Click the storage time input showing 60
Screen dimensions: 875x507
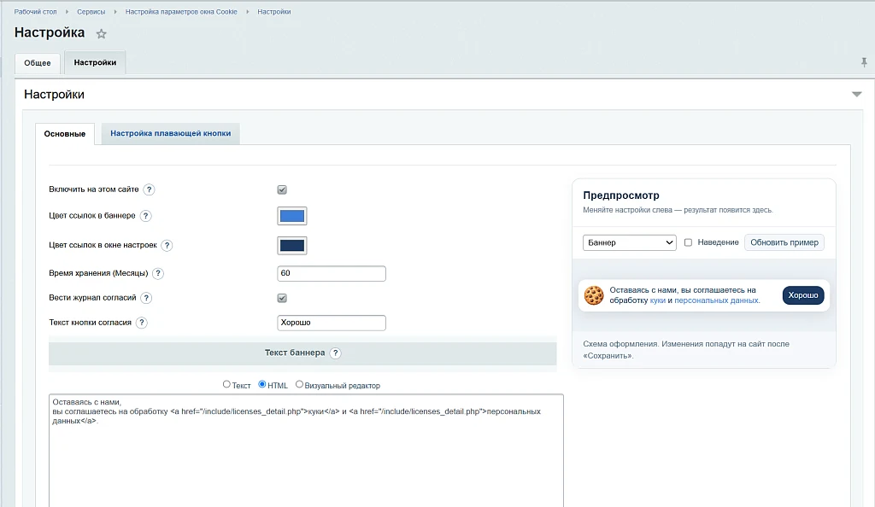click(x=332, y=273)
